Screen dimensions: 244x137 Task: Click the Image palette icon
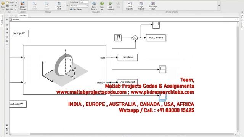click(x=7, y=41)
